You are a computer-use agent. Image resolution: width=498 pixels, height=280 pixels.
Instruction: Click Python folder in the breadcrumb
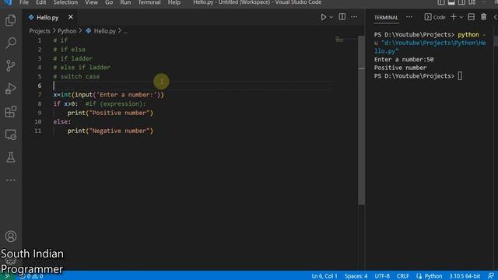[67, 31]
